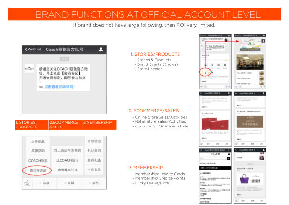Image resolution: width=289 pixels, height=205 pixels.
Task: Click the orange '2.ECOMMERCE SALES' label
Action: click(x=66, y=125)
